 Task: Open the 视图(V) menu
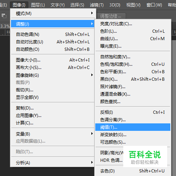coord(133,5)
